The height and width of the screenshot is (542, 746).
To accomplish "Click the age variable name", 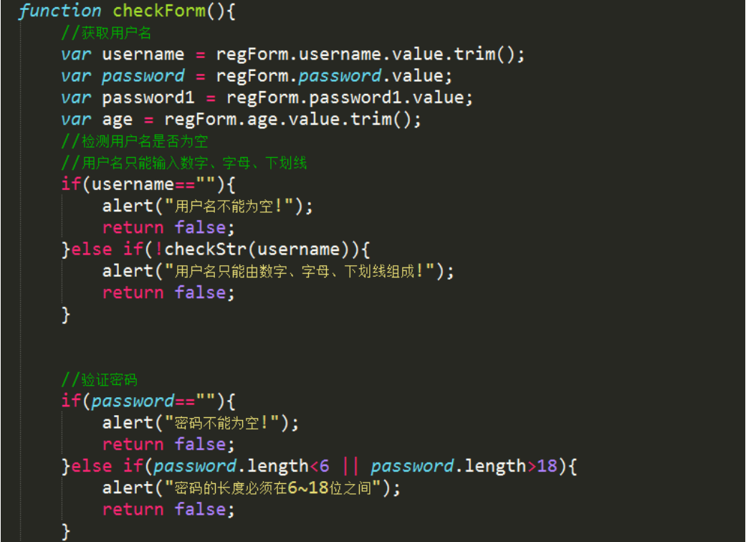I will (x=117, y=120).
